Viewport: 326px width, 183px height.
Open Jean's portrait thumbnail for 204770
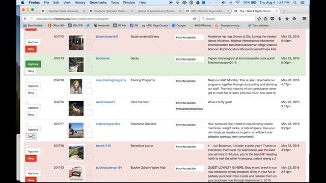76,86
